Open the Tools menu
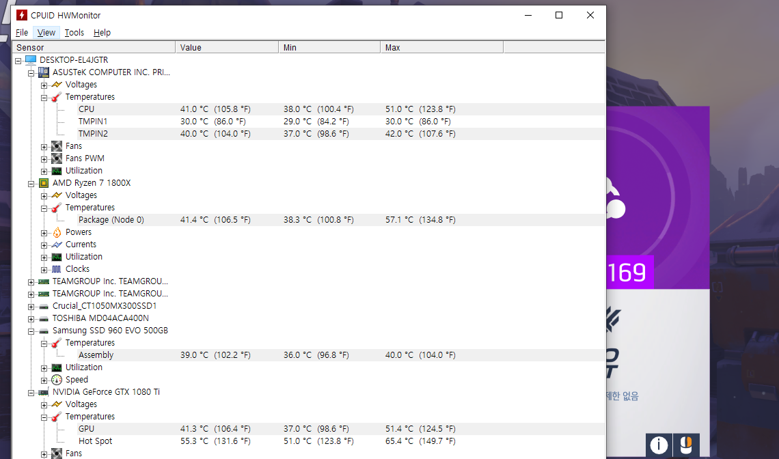This screenshot has height=459, width=779. [x=74, y=33]
